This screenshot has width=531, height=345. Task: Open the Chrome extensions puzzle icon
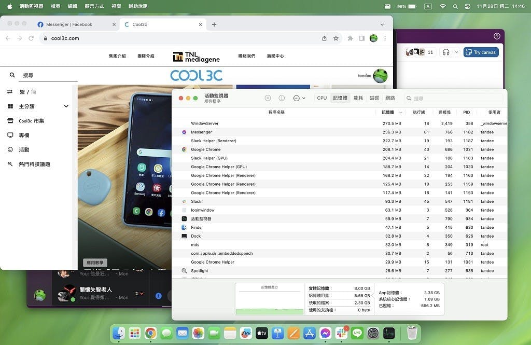click(351, 38)
